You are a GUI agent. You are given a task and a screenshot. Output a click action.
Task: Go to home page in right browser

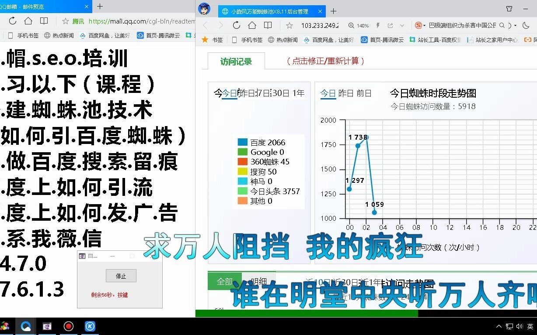(252, 25)
